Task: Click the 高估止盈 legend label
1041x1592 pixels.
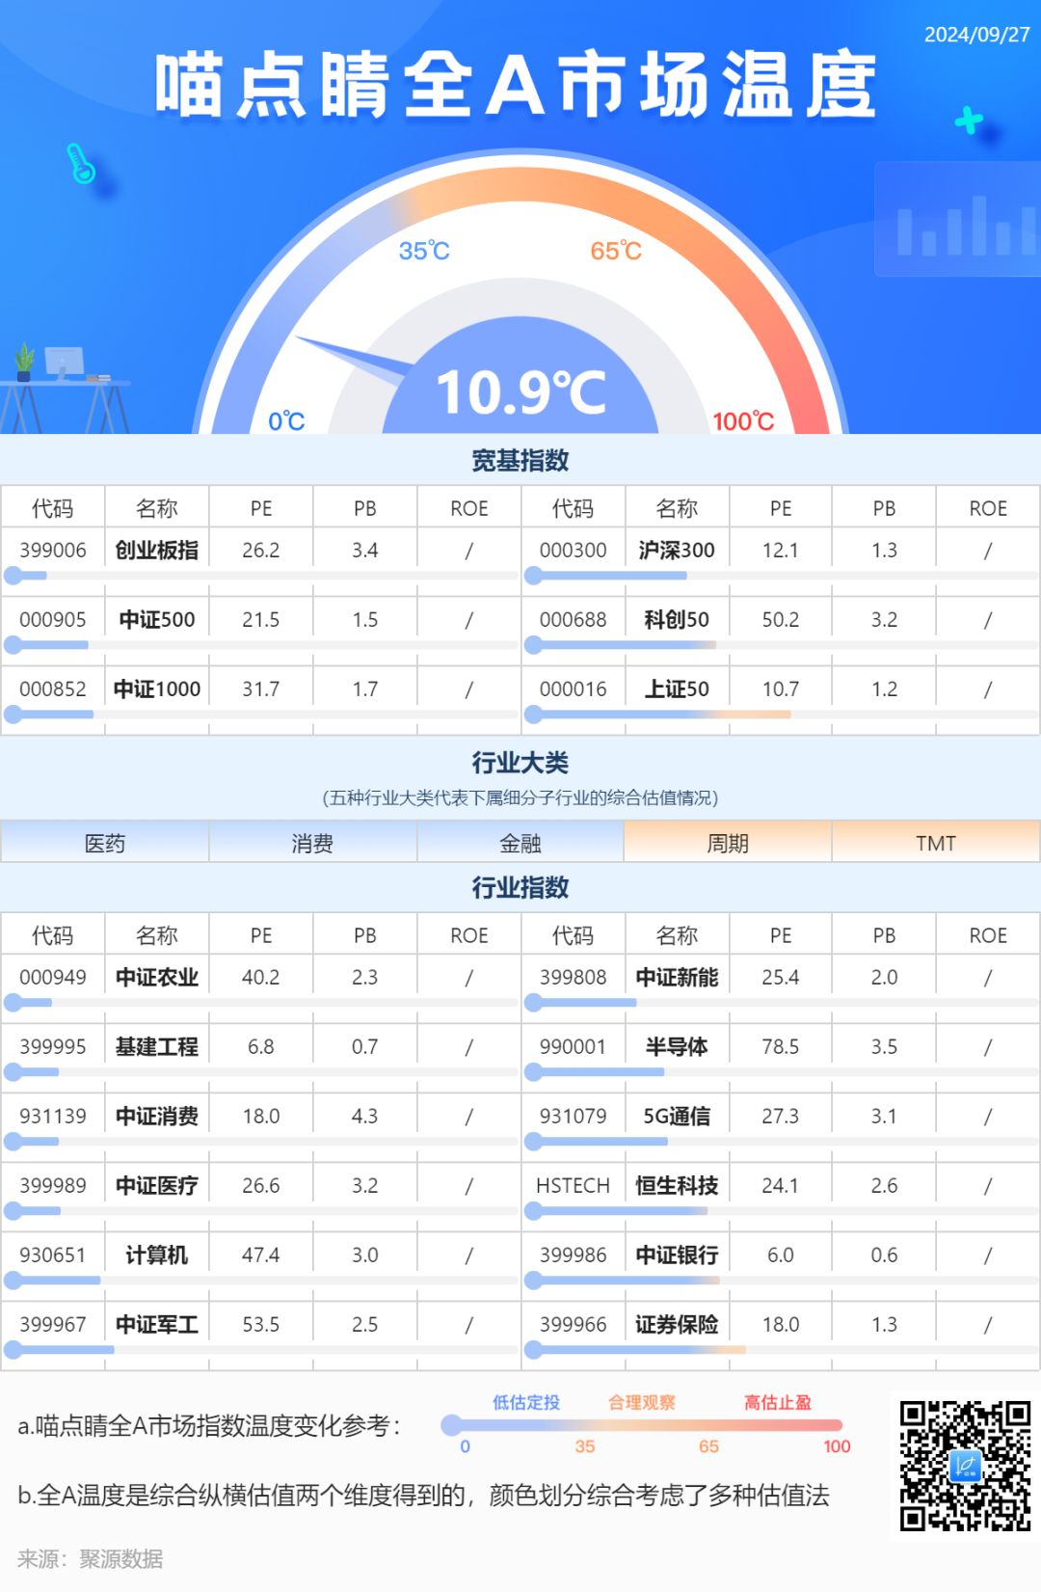Action: coord(778,1402)
